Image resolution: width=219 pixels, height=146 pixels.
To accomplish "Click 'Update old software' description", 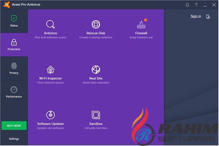I will click(x=51, y=128).
